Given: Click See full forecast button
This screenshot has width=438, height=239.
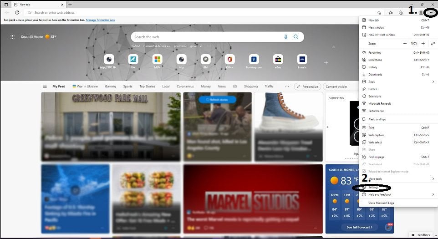Looking at the screenshot, I should pyautogui.click(x=359, y=227).
